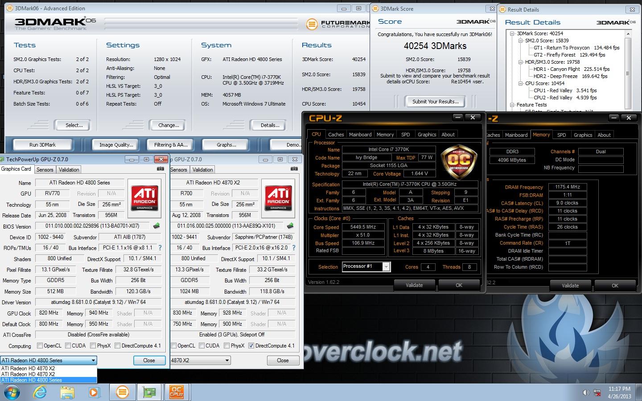Click Change settings button in 3DMark06
This screenshot has width=642, height=401.
169,125
